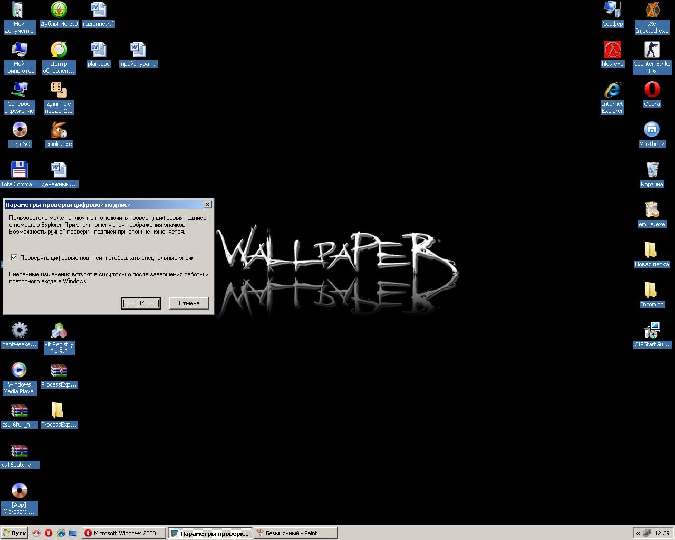Select the UltraISO disc icon

click(x=20, y=130)
